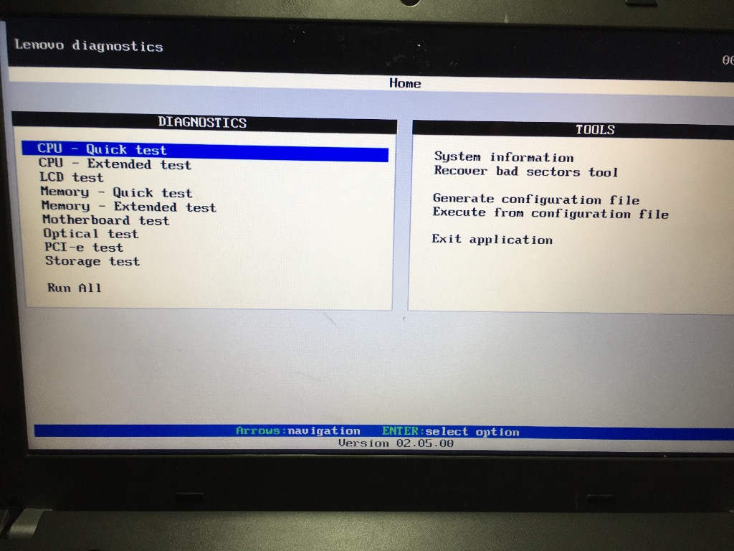Run the CPU - Extended test
Image resolution: width=734 pixels, height=551 pixels.
115,164
